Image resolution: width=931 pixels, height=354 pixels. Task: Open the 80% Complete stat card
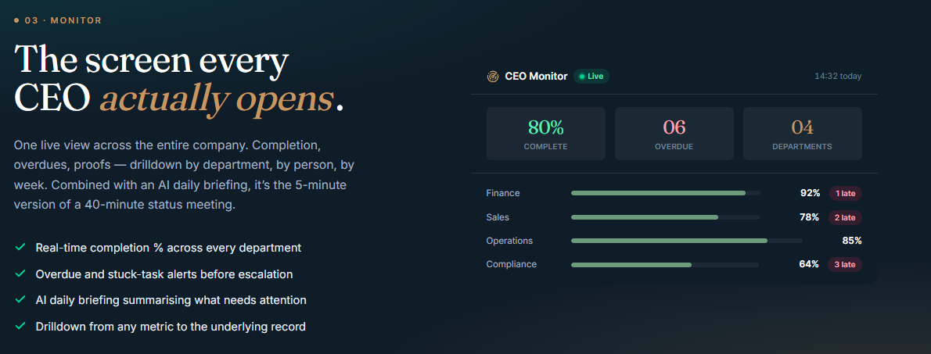tap(545, 134)
